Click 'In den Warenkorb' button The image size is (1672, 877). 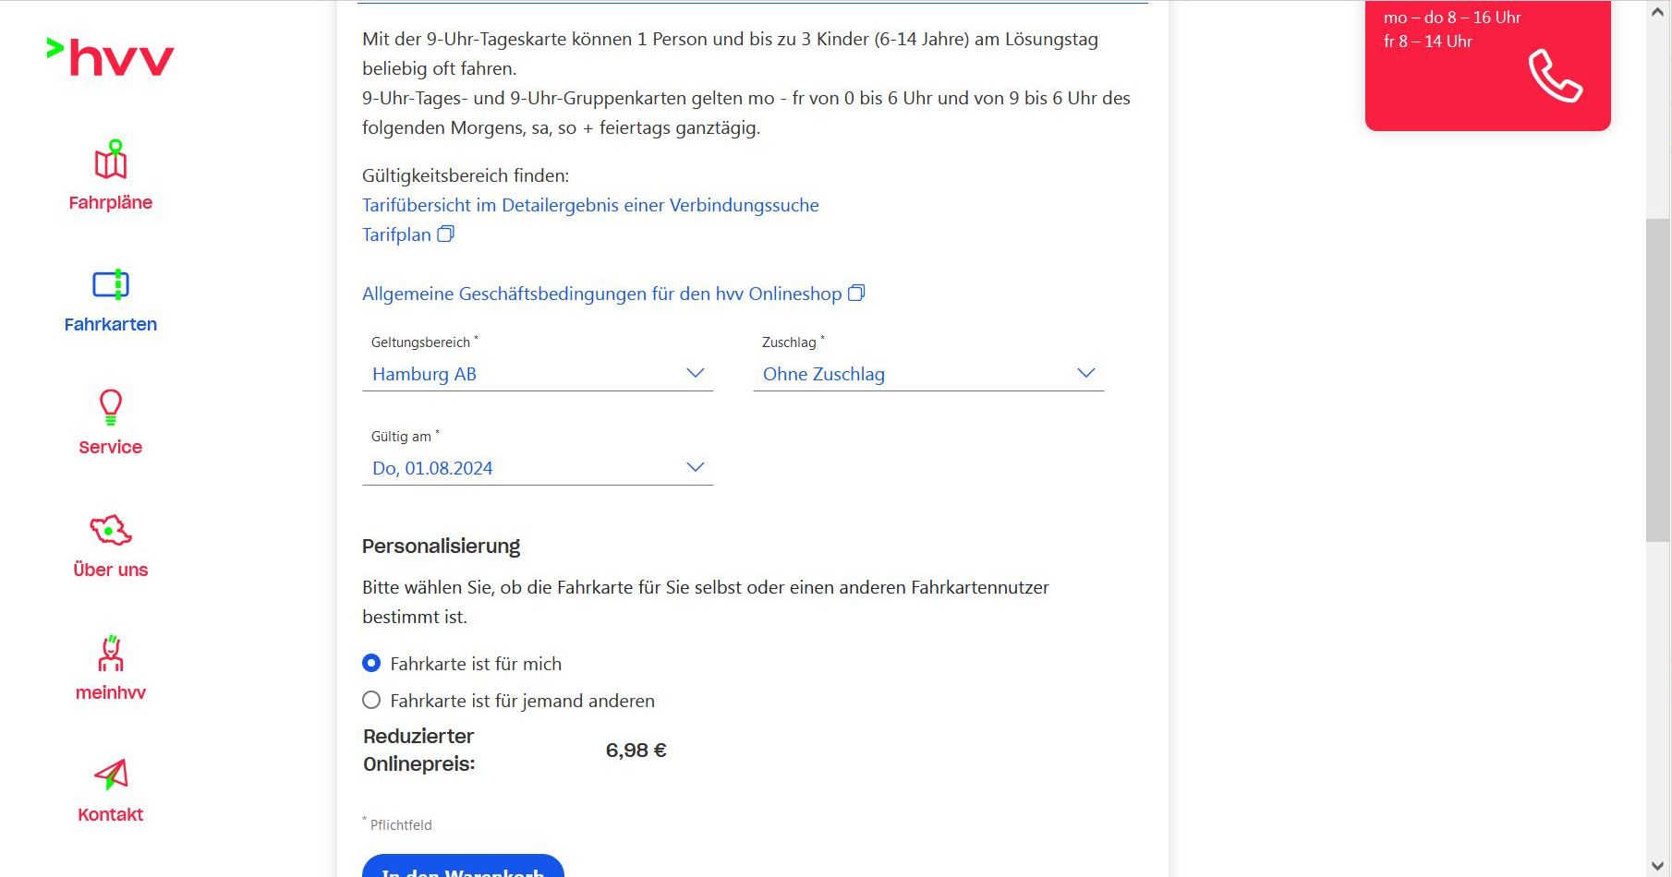click(463, 868)
